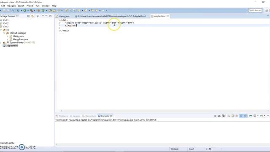Switch to the Problems tab

pos(62,116)
